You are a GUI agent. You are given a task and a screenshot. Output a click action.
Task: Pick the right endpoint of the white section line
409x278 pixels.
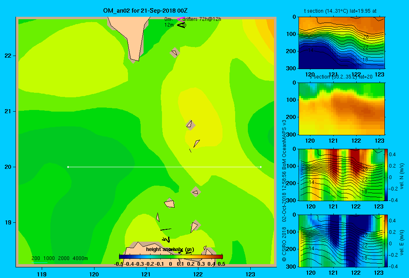coord(261,167)
